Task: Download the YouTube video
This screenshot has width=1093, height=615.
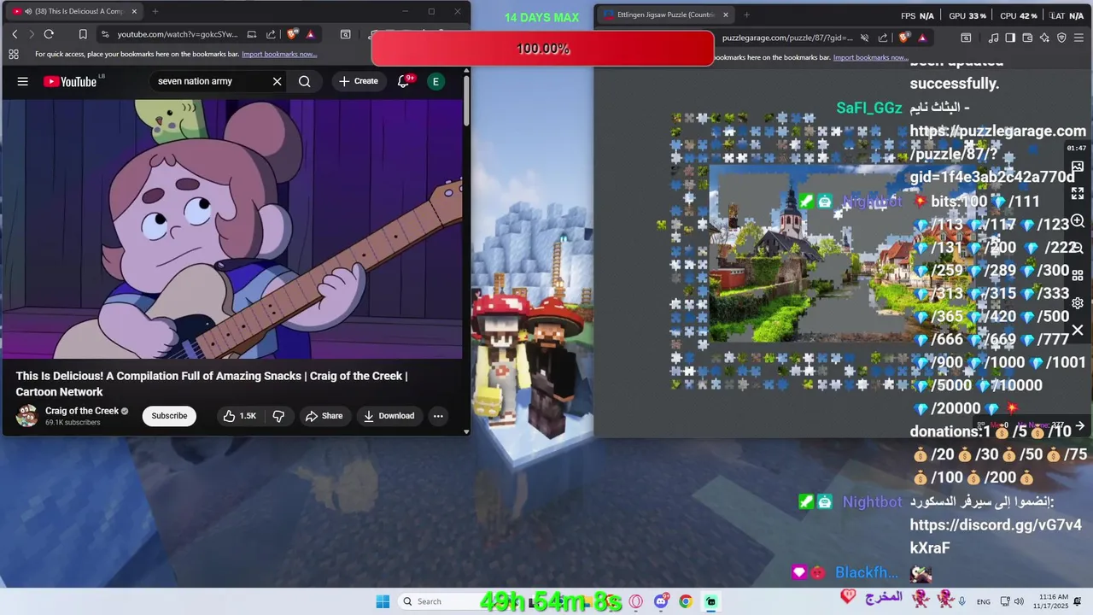Action: [389, 416]
